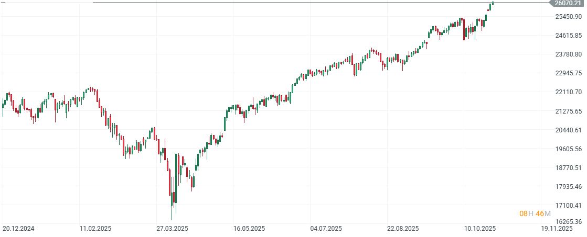Select the 10.10.2025 time axis date
The height and width of the screenshot is (237, 587).
(x=479, y=229)
